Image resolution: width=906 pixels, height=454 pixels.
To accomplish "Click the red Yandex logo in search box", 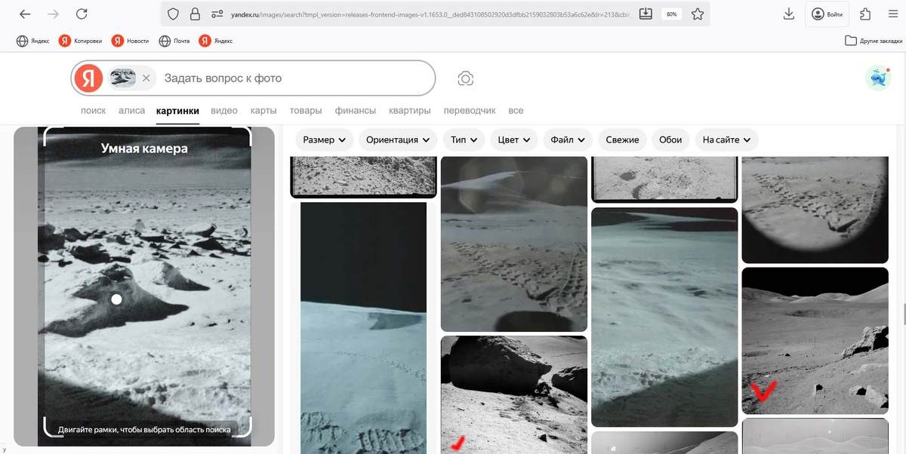I will click(88, 78).
